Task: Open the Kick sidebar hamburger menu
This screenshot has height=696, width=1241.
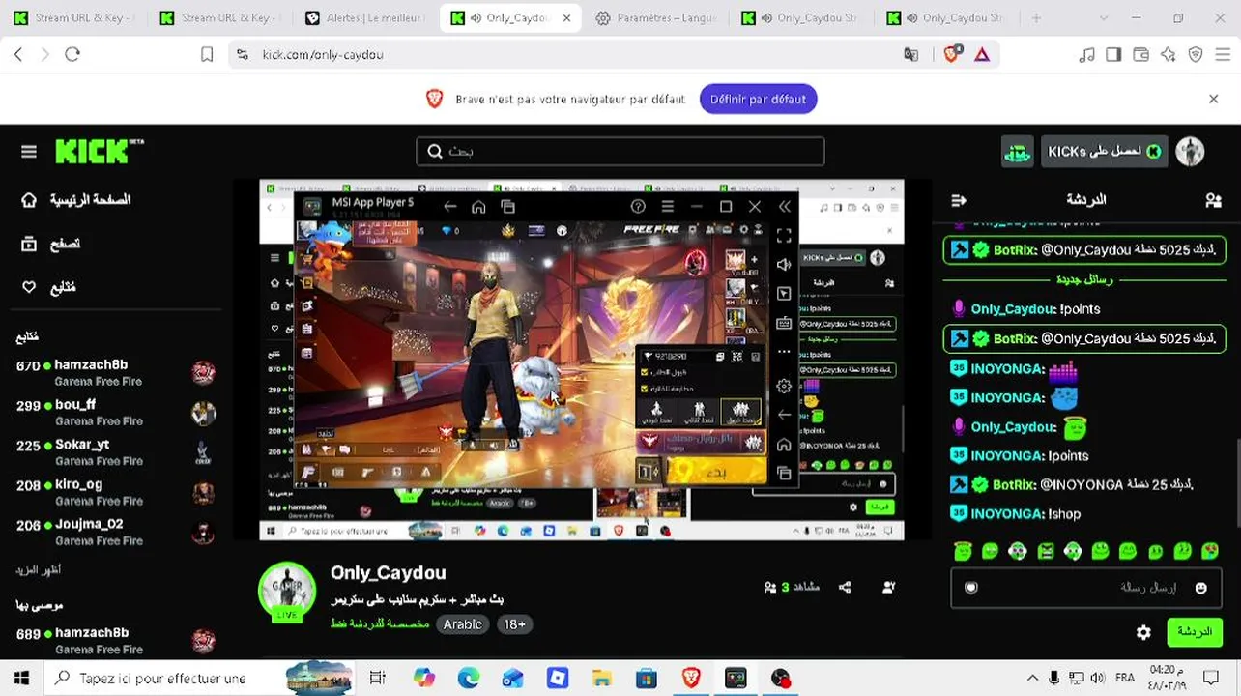Action: coord(29,152)
